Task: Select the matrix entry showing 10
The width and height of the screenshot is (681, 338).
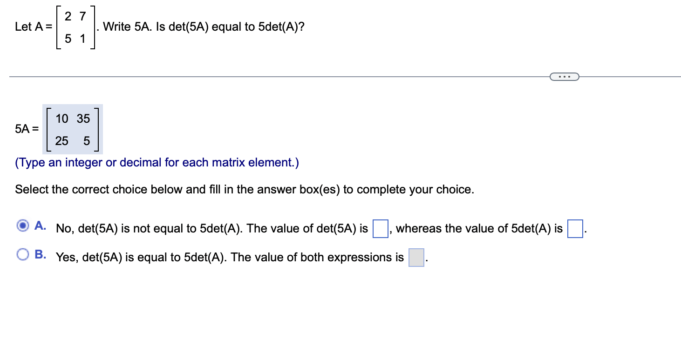Action: [x=61, y=119]
